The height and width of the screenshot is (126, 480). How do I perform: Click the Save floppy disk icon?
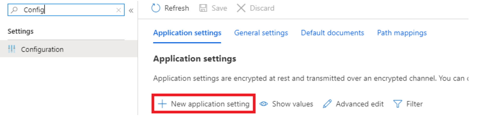pyautogui.click(x=203, y=8)
